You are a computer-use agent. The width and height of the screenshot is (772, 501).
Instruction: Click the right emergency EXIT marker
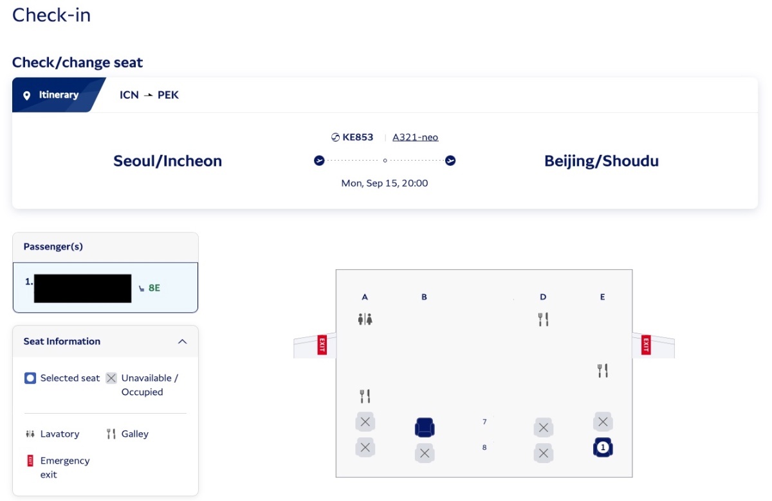(646, 345)
